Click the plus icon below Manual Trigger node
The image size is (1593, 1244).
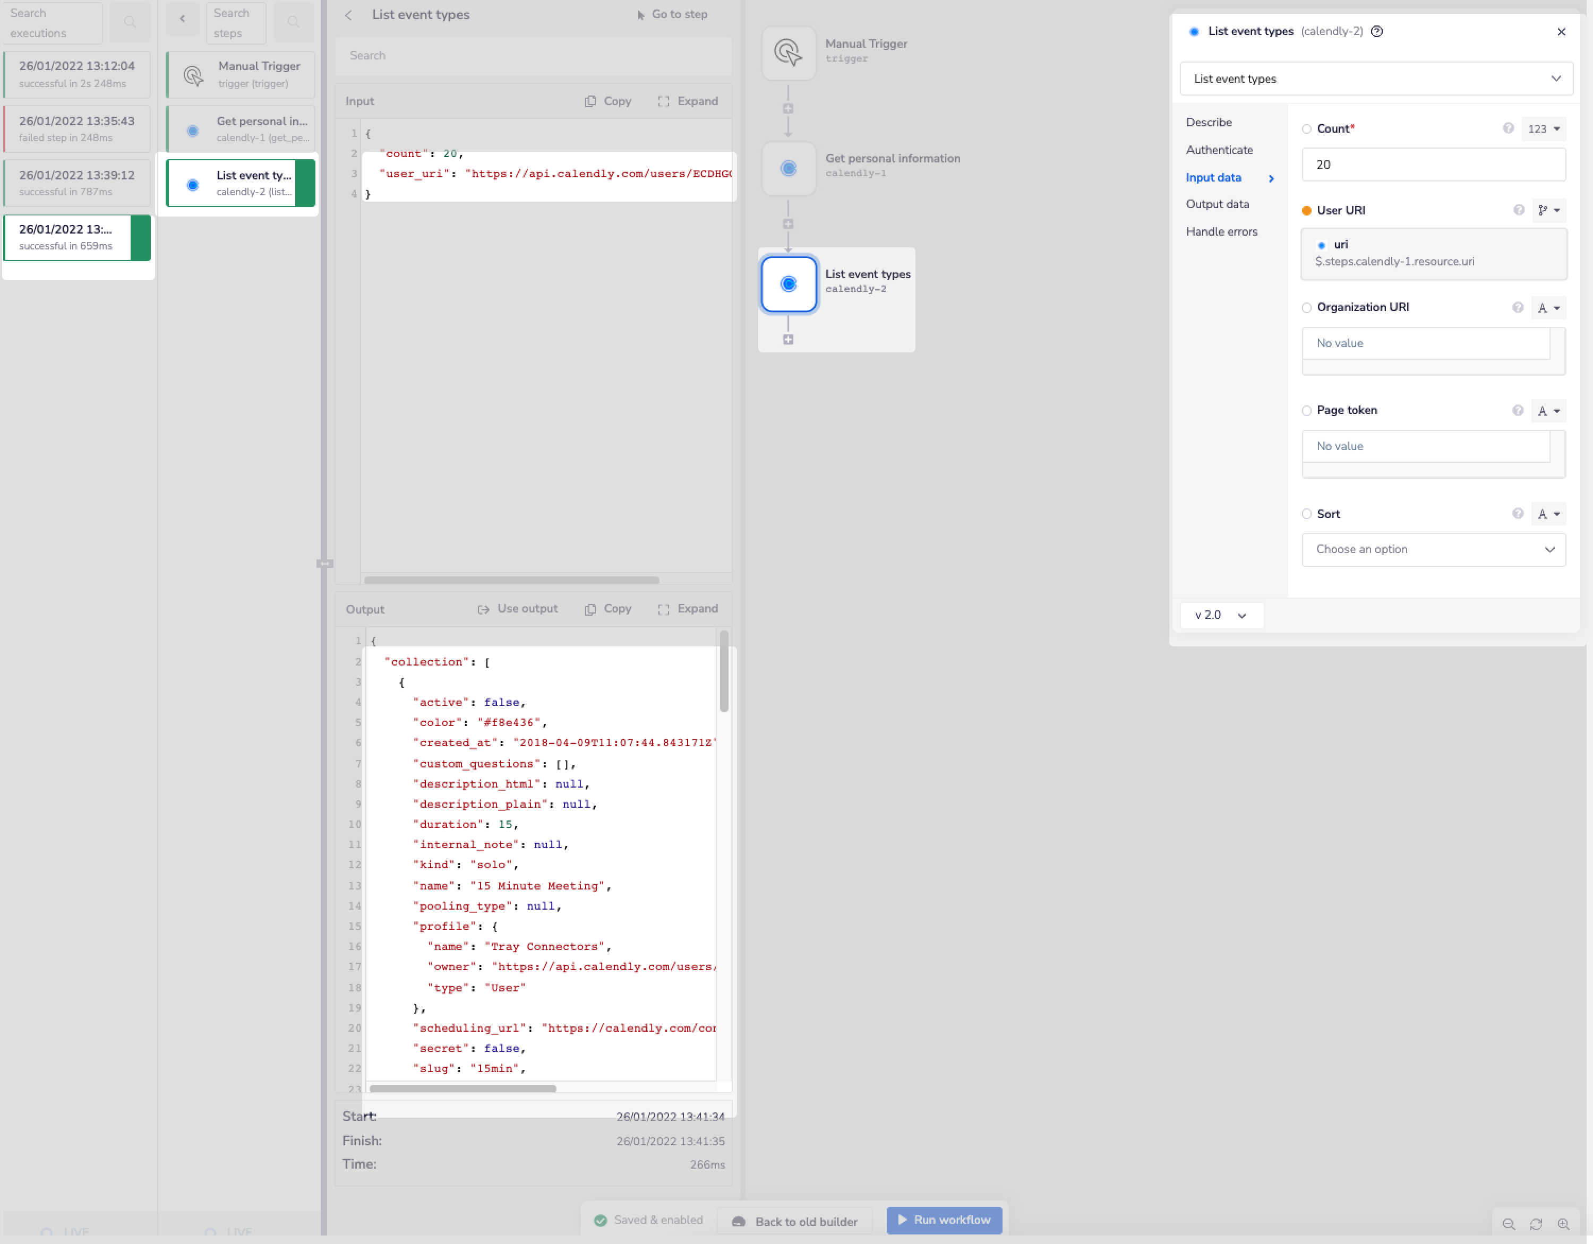(x=788, y=109)
